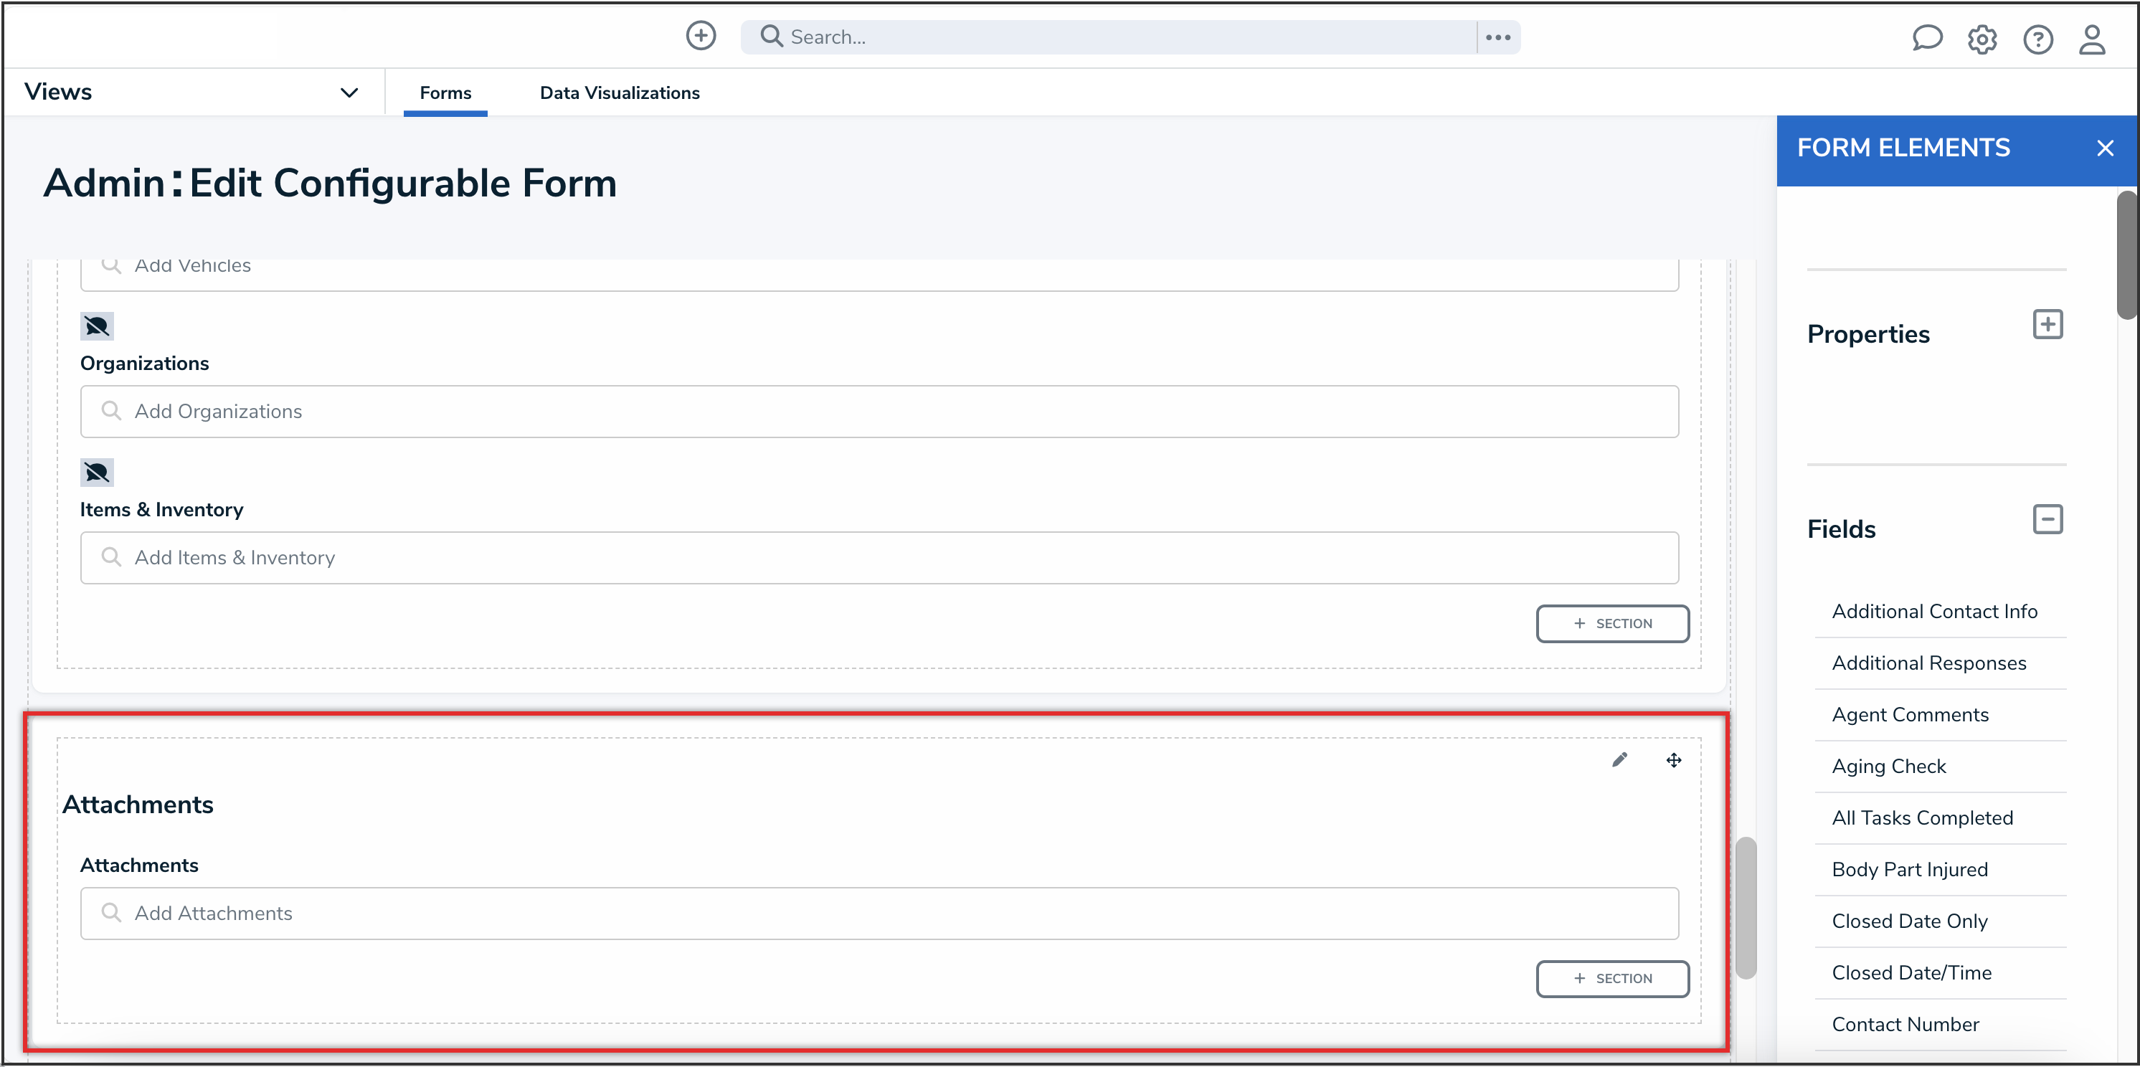Click the Section button under Items & Inventory
The image size is (2140, 1067).
[x=1611, y=624]
